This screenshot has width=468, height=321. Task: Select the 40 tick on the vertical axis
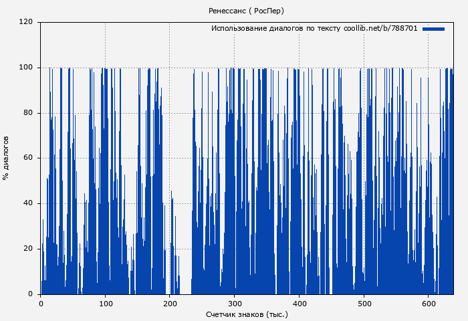pyautogui.click(x=28, y=203)
